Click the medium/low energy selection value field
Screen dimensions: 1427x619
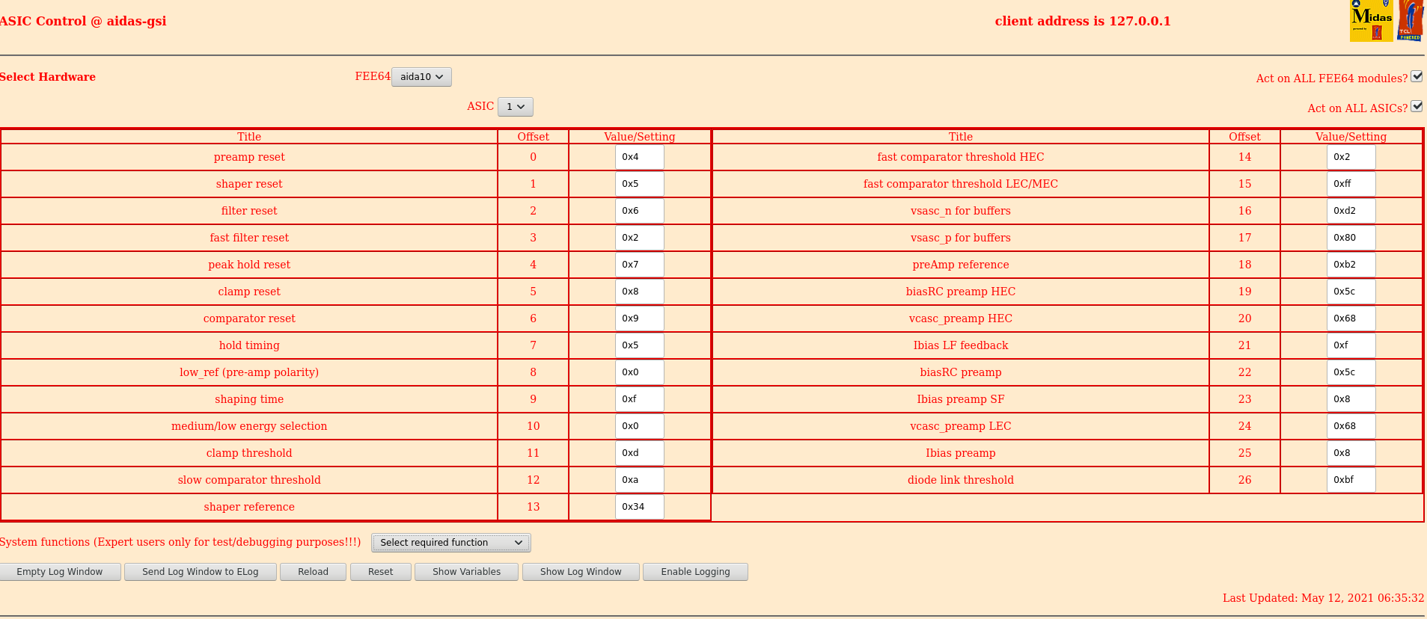point(640,426)
